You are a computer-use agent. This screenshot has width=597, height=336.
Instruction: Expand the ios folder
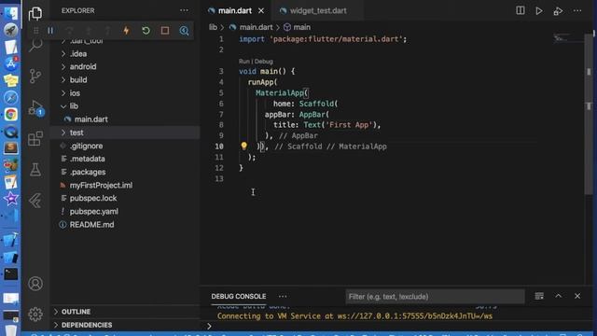click(125, 93)
